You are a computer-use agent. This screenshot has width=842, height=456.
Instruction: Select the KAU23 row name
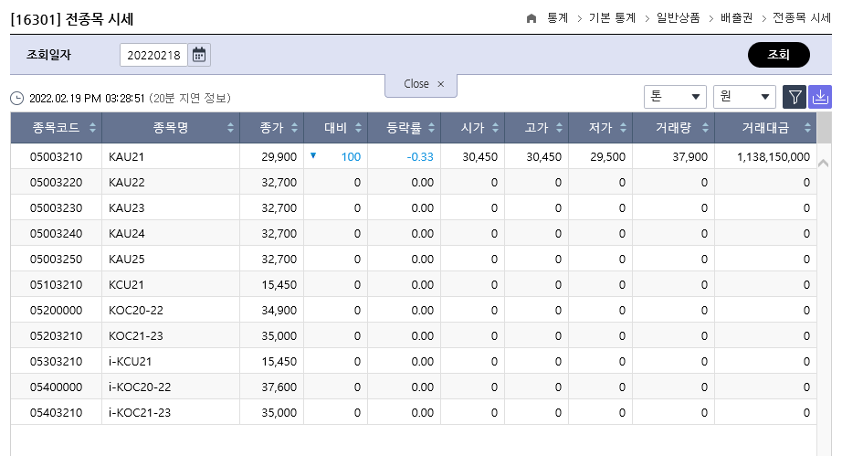click(126, 208)
